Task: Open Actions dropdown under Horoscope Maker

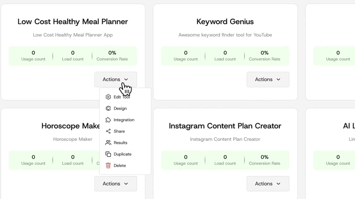Action: (x=115, y=184)
